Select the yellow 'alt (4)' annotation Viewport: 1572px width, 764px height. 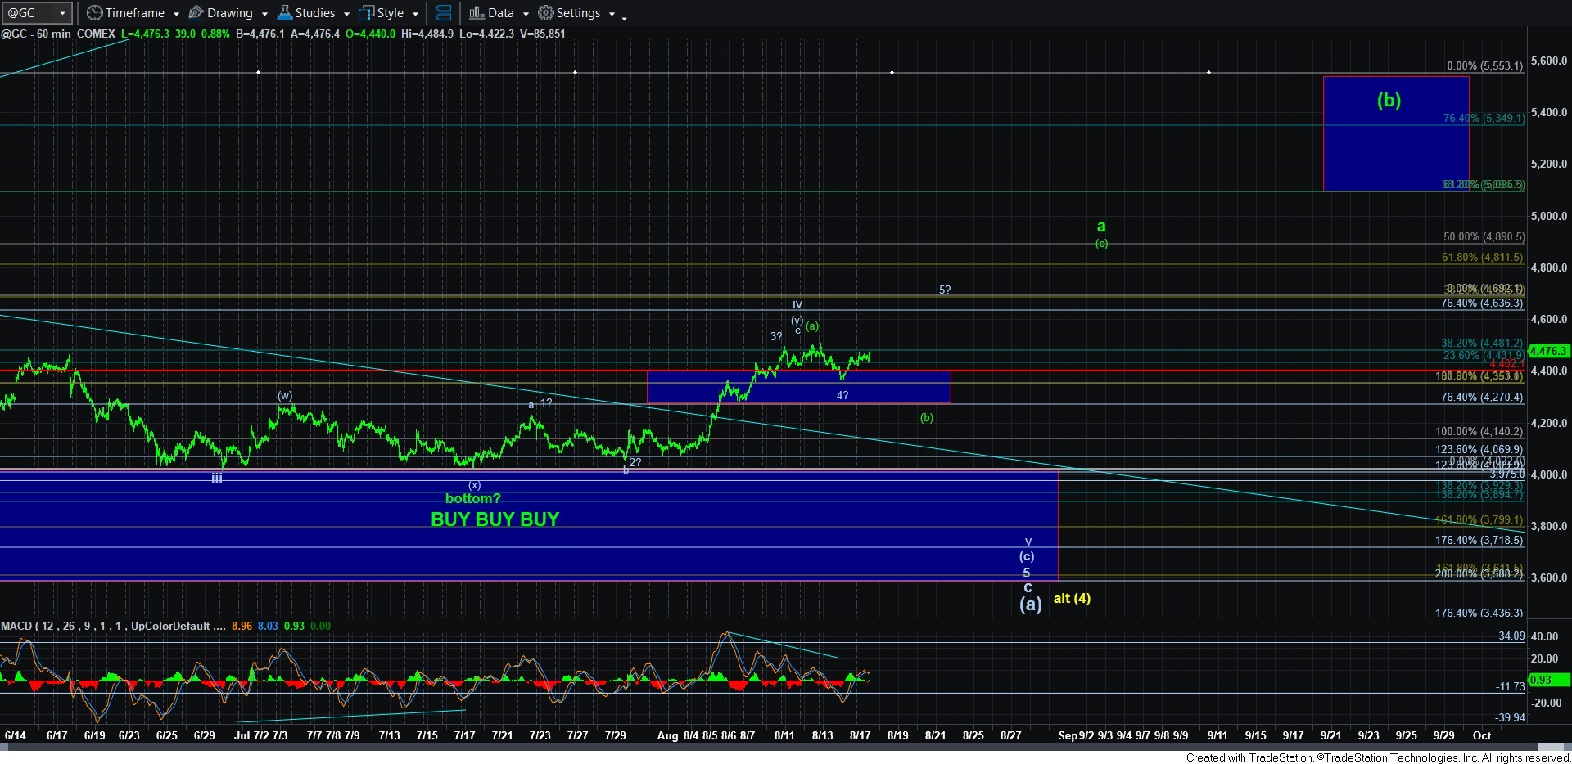point(1072,598)
